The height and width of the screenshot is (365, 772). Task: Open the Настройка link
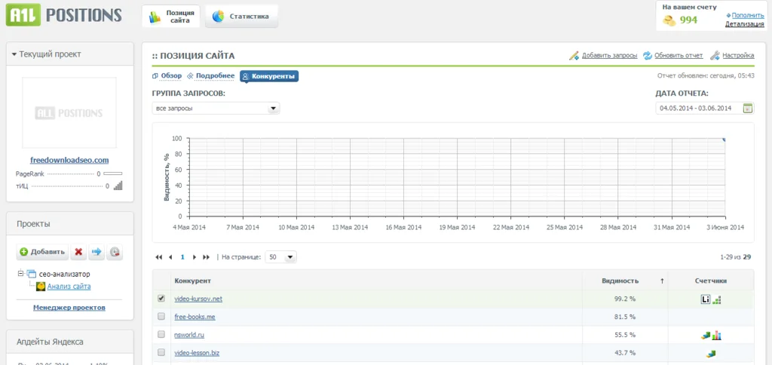tap(739, 55)
